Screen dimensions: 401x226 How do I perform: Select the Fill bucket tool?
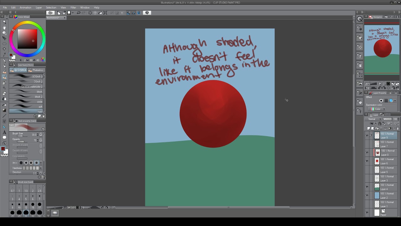[x=4, y=105]
